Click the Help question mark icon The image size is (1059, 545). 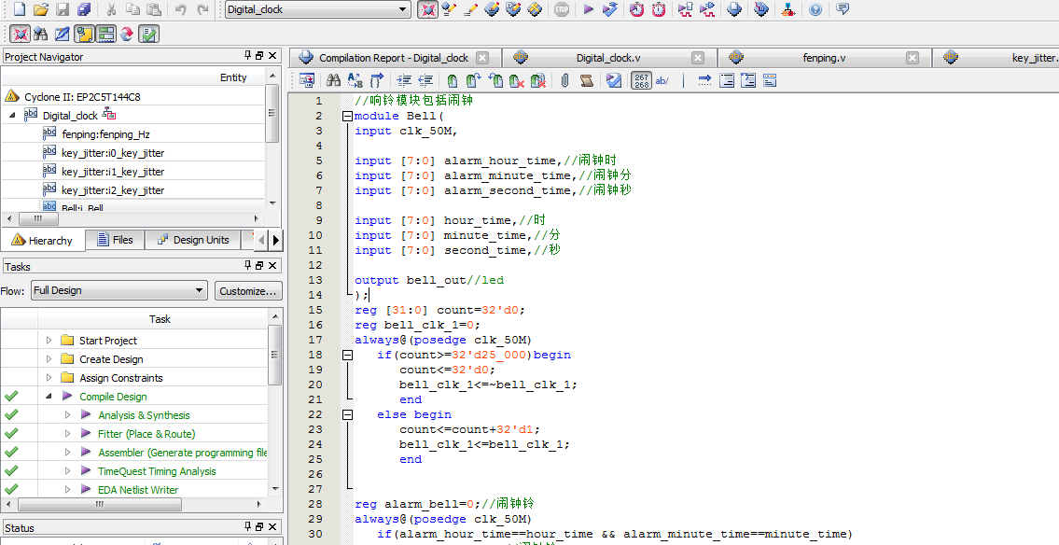point(815,9)
